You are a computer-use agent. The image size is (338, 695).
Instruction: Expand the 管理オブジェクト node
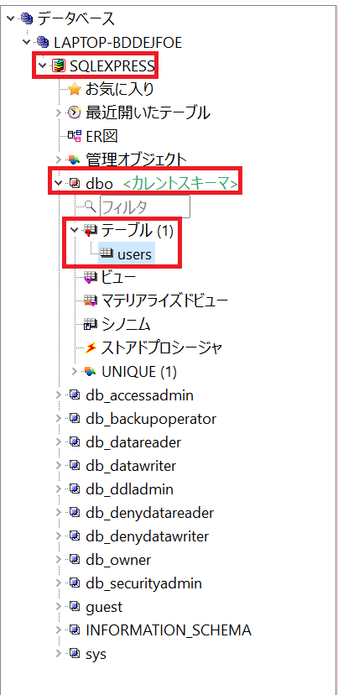pos(59,159)
